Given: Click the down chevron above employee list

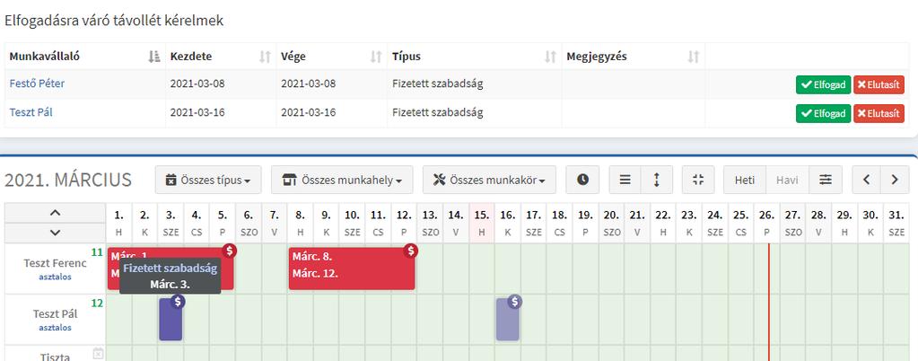Looking at the screenshot, I should pos(55,233).
